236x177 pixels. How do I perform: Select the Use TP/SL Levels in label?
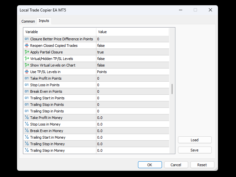click(45, 72)
